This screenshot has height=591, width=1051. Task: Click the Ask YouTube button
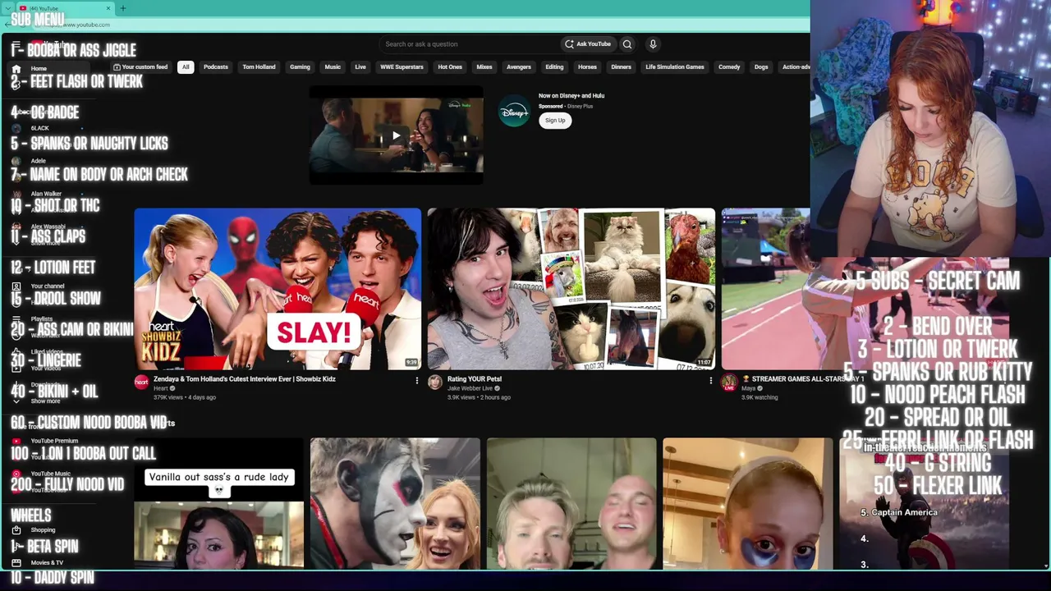(x=587, y=44)
